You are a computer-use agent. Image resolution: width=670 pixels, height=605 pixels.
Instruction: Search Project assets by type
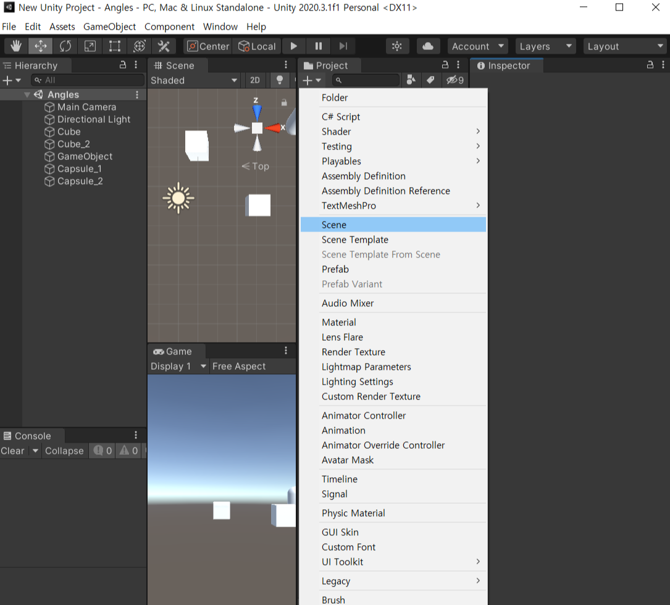(x=411, y=80)
